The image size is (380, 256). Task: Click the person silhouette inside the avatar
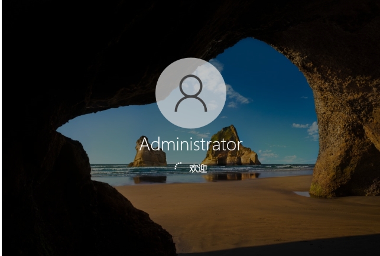(190, 93)
